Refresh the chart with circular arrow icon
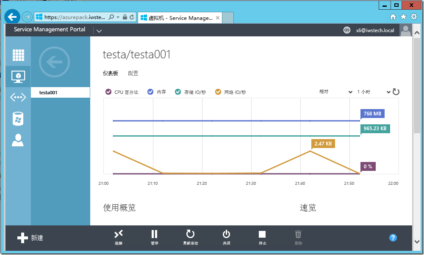The image size is (424, 255). 396,92
